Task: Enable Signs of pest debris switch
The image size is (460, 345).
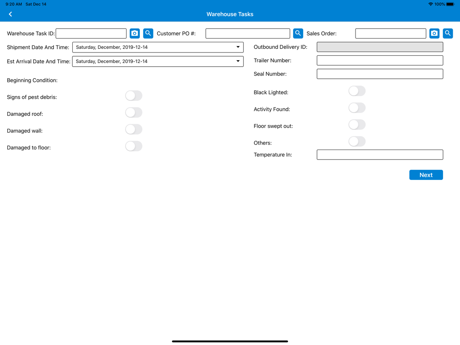Action: tap(133, 96)
